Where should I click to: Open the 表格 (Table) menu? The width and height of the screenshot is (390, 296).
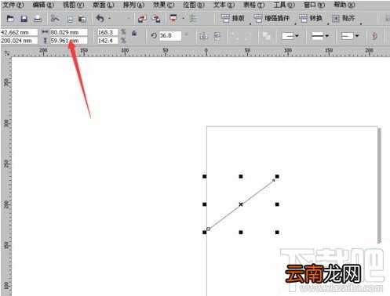[x=254, y=5]
